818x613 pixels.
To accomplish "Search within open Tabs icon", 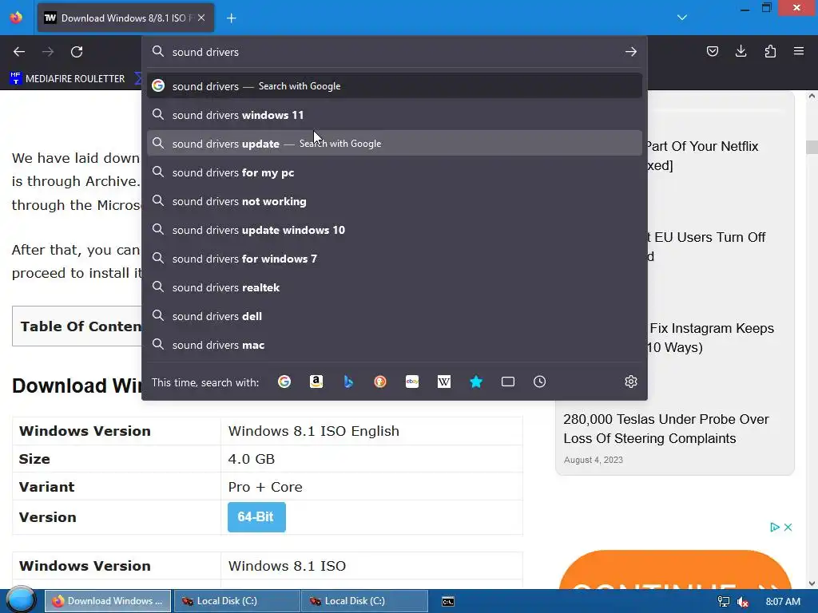I will tap(507, 382).
